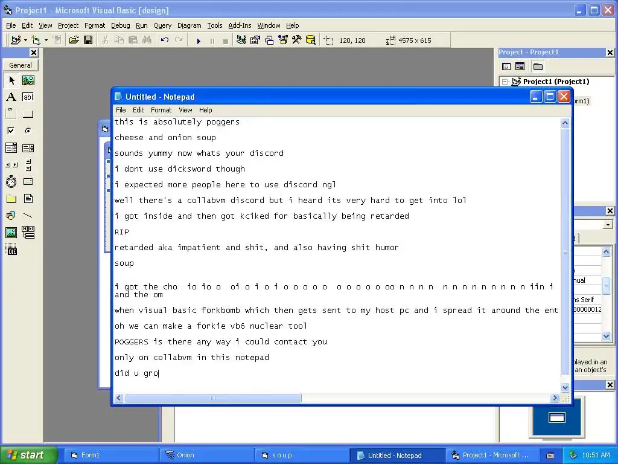
Task: Select the DirListBox tool
Action: (11, 198)
